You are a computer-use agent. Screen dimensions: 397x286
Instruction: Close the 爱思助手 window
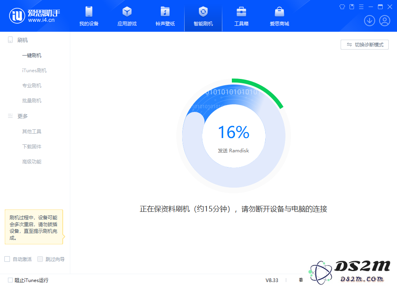390,7
